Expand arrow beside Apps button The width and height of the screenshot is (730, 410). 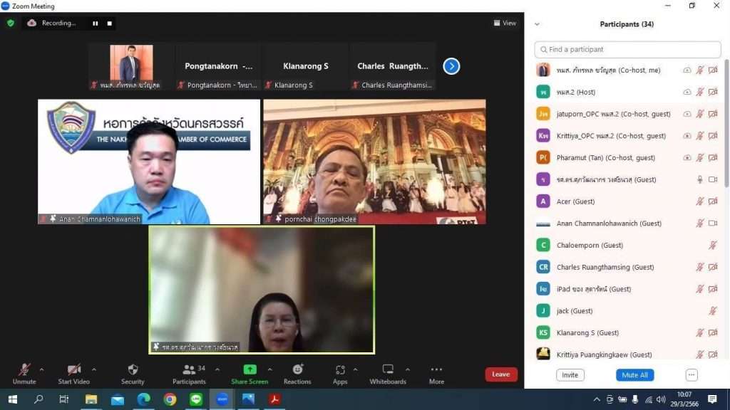pyautogui.click(x=355, y=369)
